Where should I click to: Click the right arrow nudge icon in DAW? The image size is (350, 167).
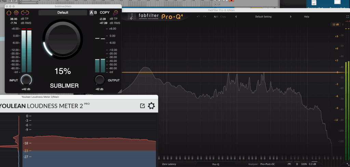pos(219,4)
